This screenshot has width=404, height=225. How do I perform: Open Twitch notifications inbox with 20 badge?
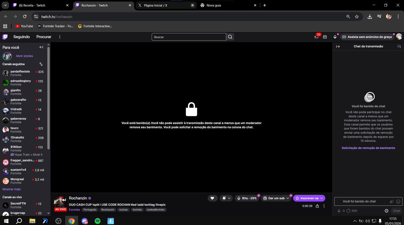tap(316, 37)
